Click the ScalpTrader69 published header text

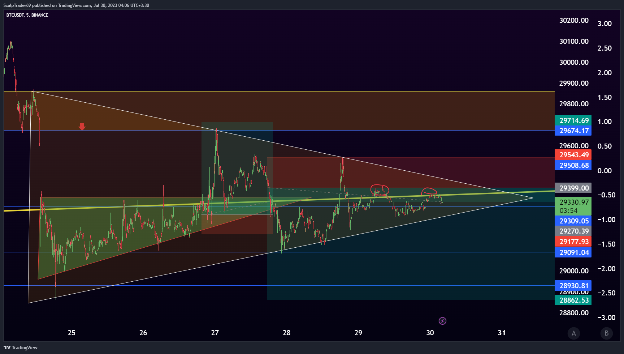[76, 5]
